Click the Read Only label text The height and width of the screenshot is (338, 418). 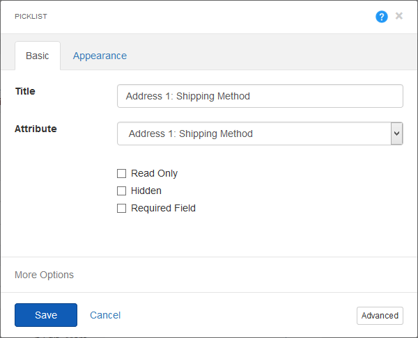[154, 174]
